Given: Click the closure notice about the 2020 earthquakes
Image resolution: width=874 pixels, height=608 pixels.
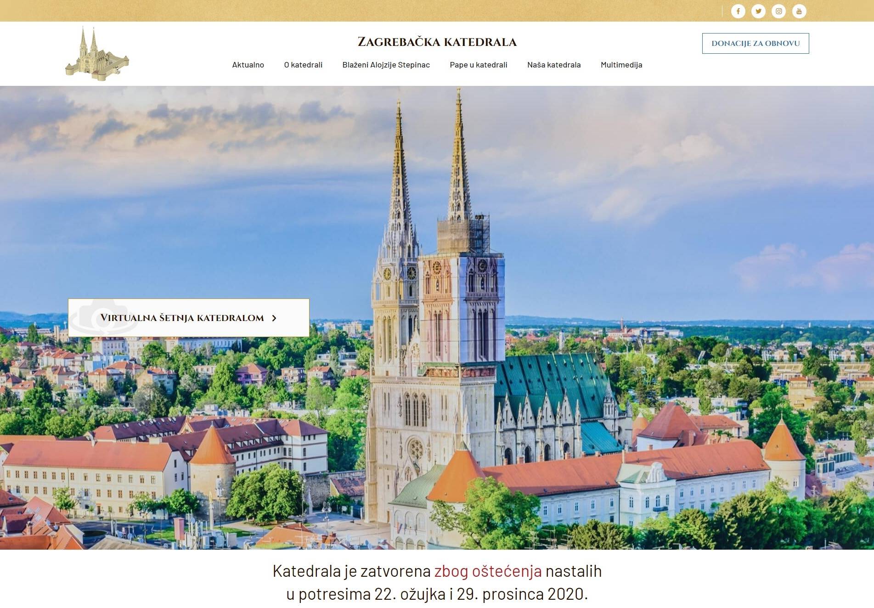Looking at the screenshot, I should tap(437, 582).
